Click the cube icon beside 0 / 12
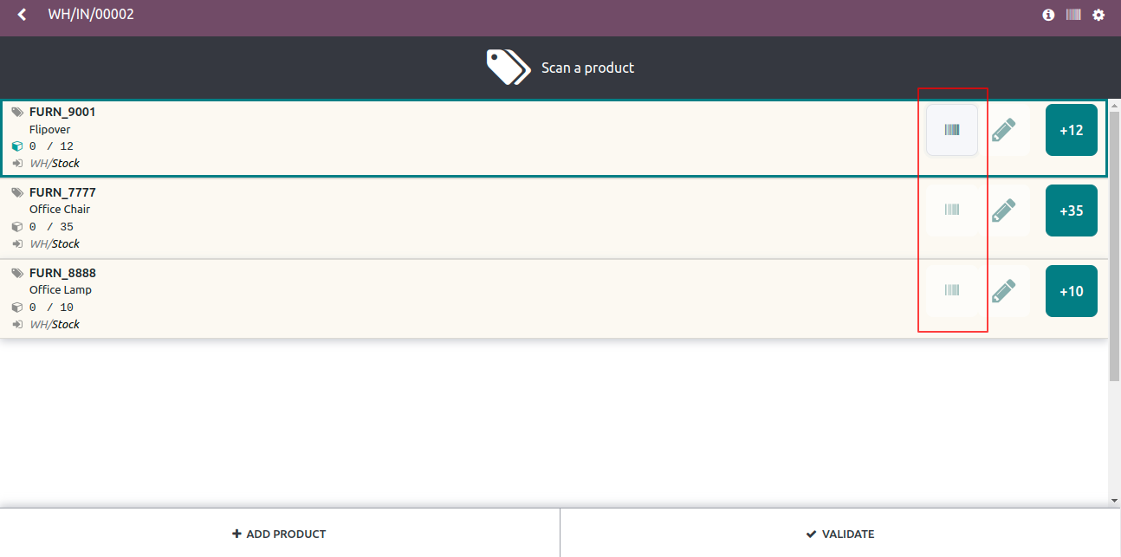 click(17, 146)
